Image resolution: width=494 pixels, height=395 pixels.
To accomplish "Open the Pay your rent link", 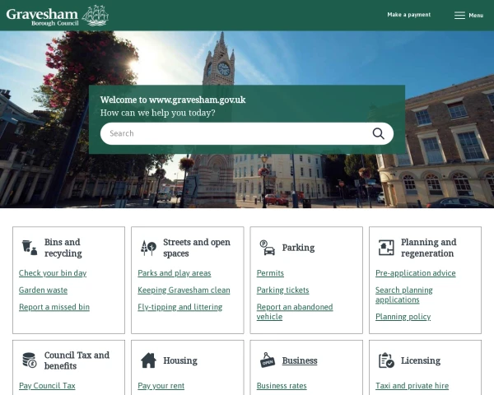I will [161, 386].
